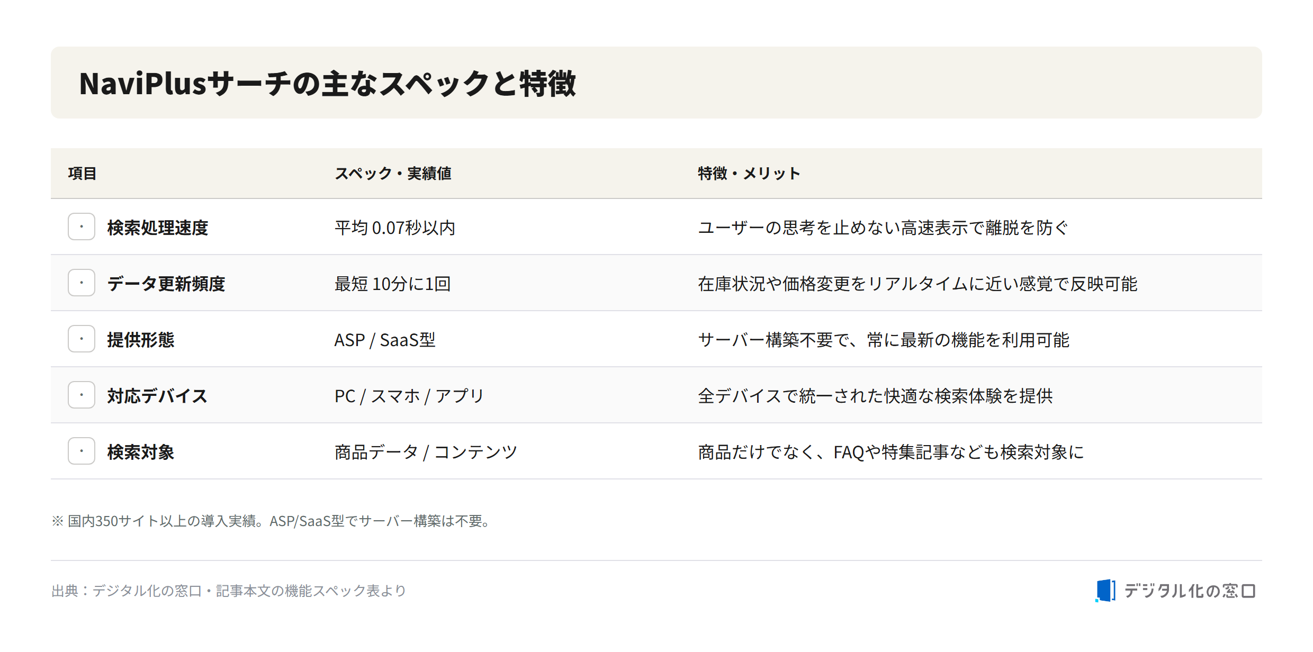1313x652 pixels.
Task: Select the データ更新頻度 row label
Action: pyautogui.click(x=166, y=284)
